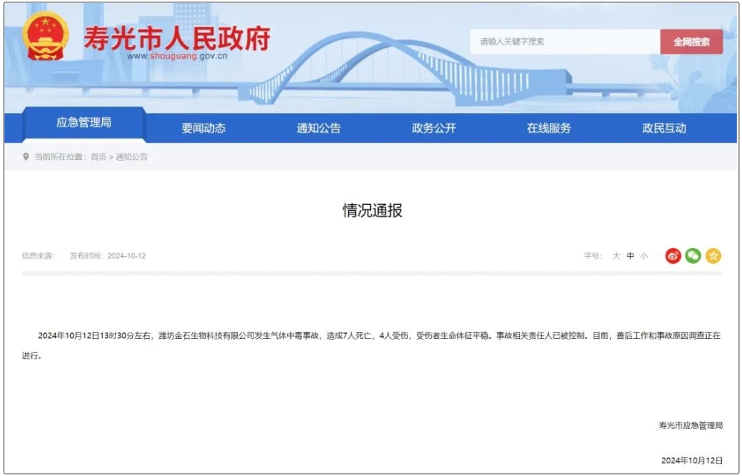This screenshot has width=742, height=476.
Task: Select the 政务公开 menu item
Action: pos(434,128)
